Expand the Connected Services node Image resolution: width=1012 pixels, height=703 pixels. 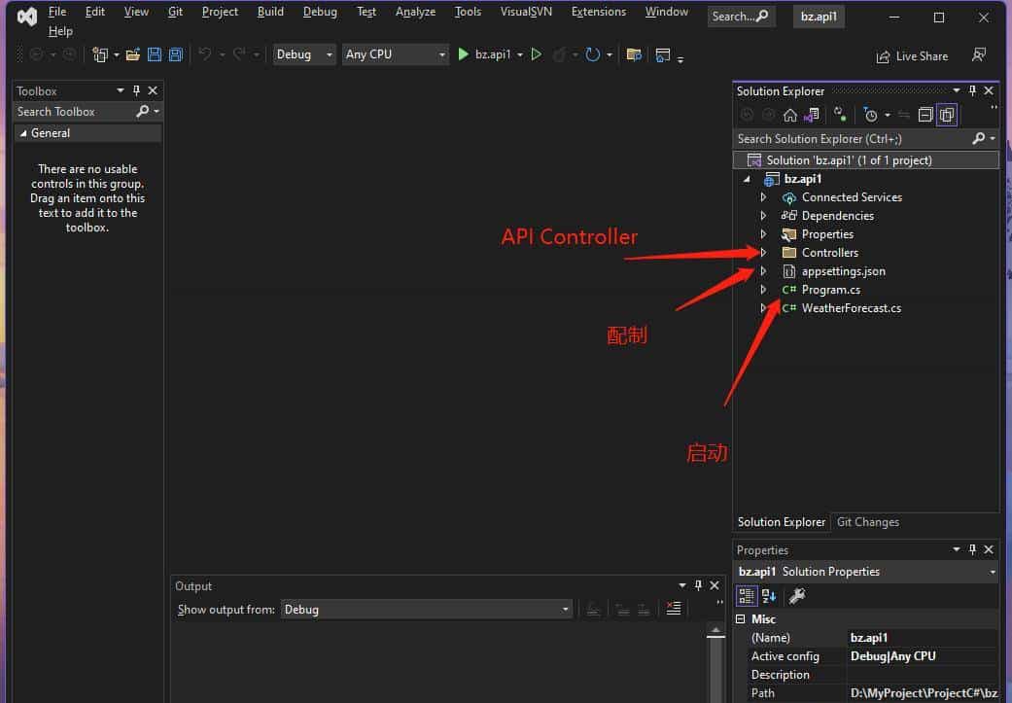763,196
